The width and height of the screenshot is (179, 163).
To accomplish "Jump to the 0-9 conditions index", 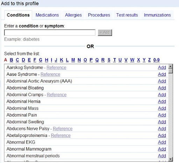I will point(156,60).
